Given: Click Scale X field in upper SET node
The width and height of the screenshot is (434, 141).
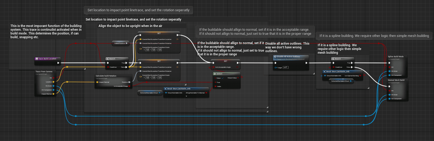Looking at the screenshot, I should tap(147, 50).
